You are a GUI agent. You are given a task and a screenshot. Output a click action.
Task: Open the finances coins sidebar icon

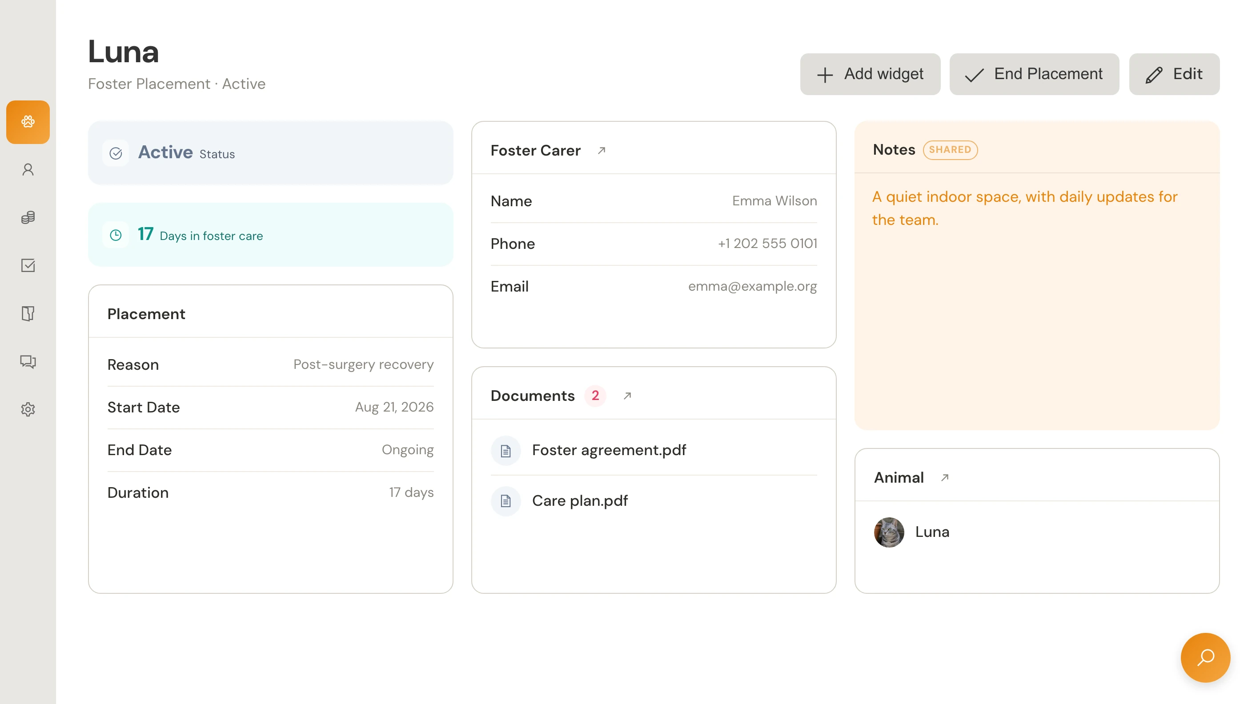28,217
